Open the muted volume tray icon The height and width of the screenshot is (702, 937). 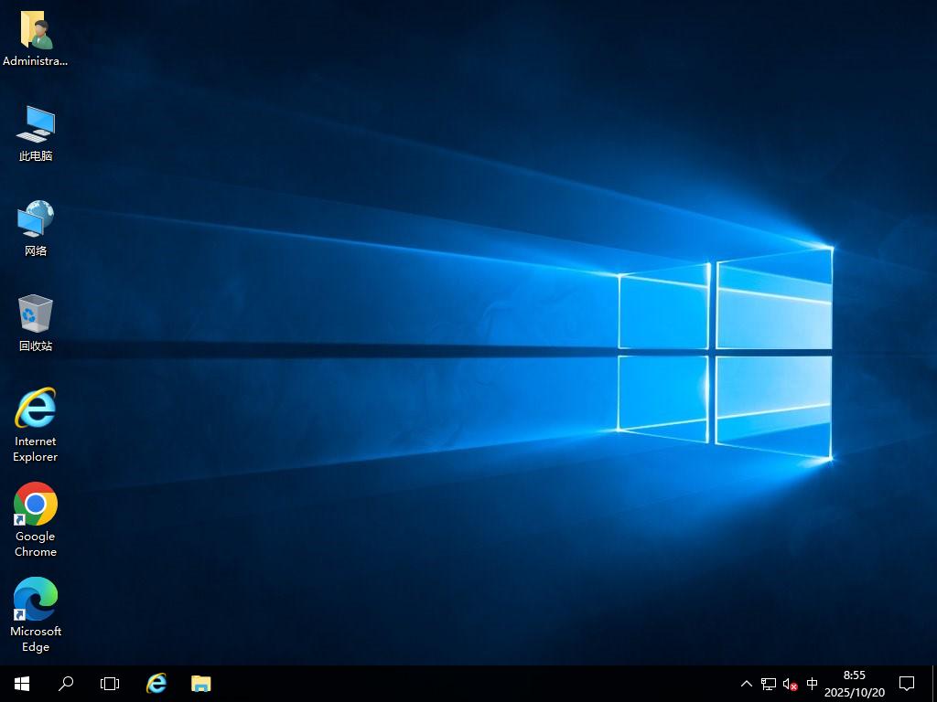coord(791,684)
